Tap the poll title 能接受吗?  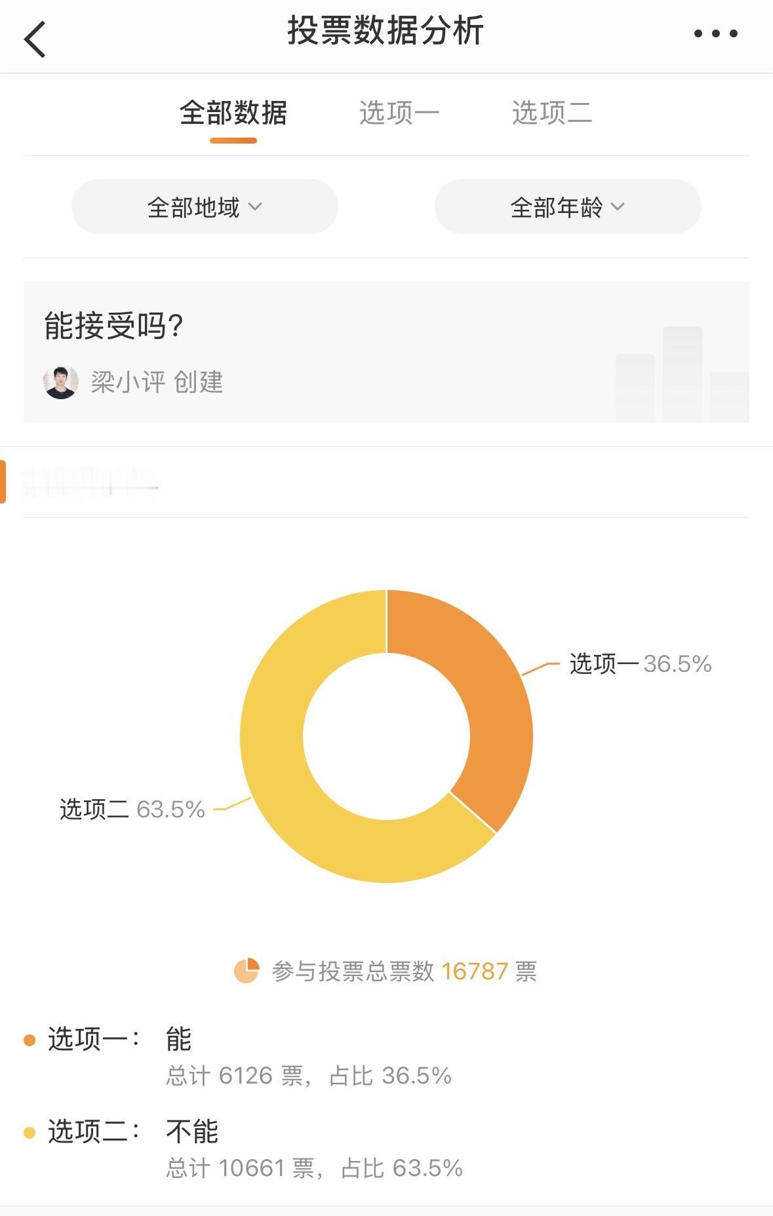click(x=113, y=326)
